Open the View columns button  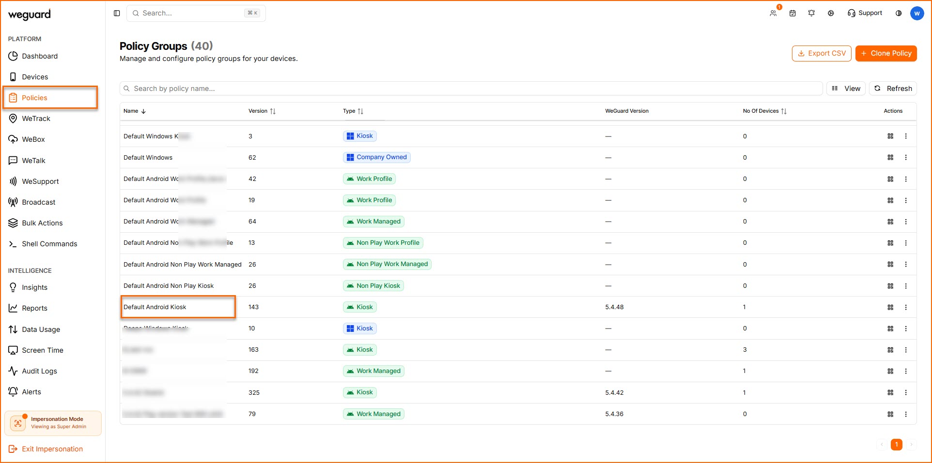846,89
